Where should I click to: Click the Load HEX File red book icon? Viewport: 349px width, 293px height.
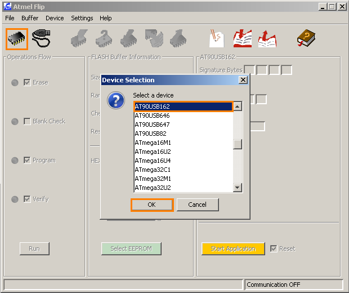click(x=243, y=38)
